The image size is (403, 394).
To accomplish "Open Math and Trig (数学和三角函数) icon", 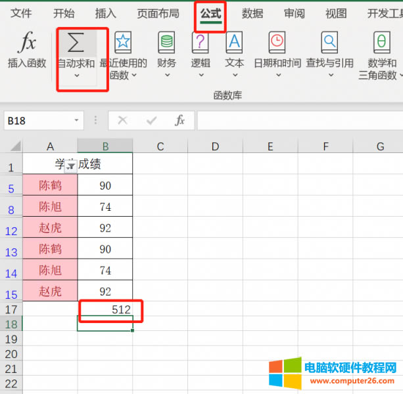I will pyautogui.click(x=382, y=42).
